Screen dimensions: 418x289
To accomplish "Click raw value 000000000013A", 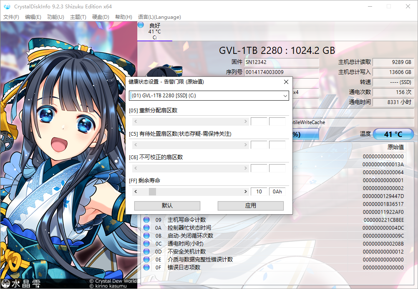I will [383, 165].
